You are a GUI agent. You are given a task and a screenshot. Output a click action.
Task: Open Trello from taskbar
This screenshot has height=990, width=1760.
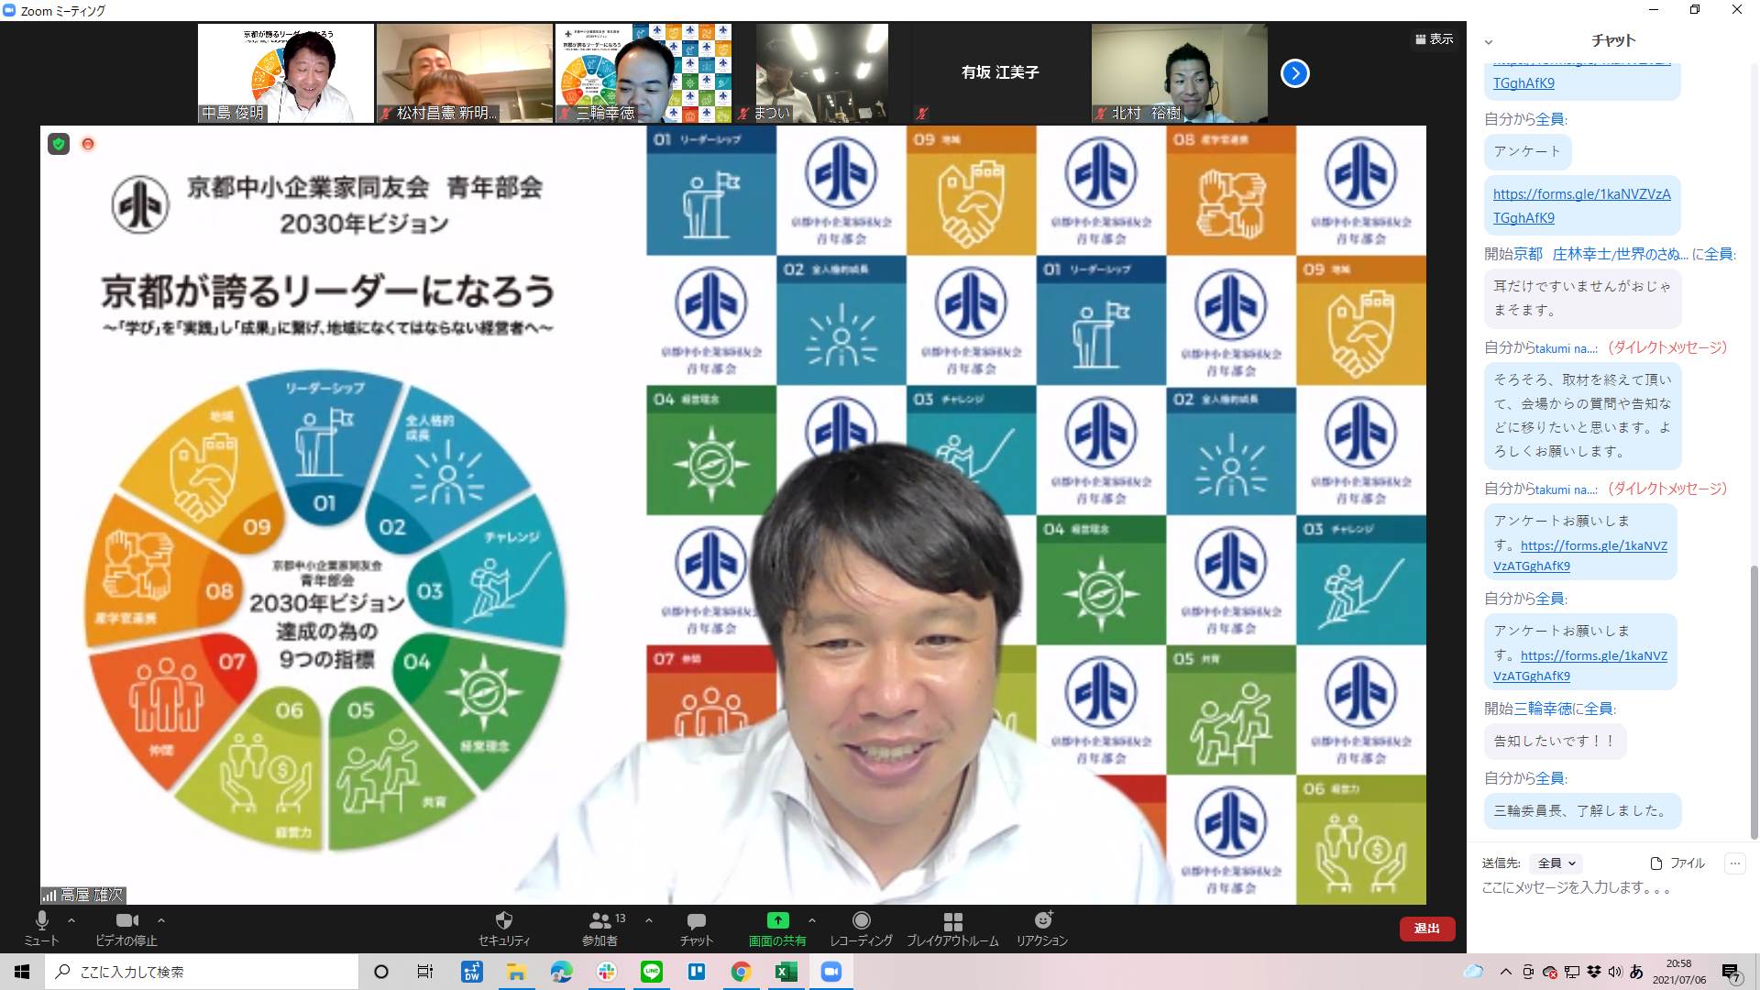pyautogui.click(x=696, y=972)
